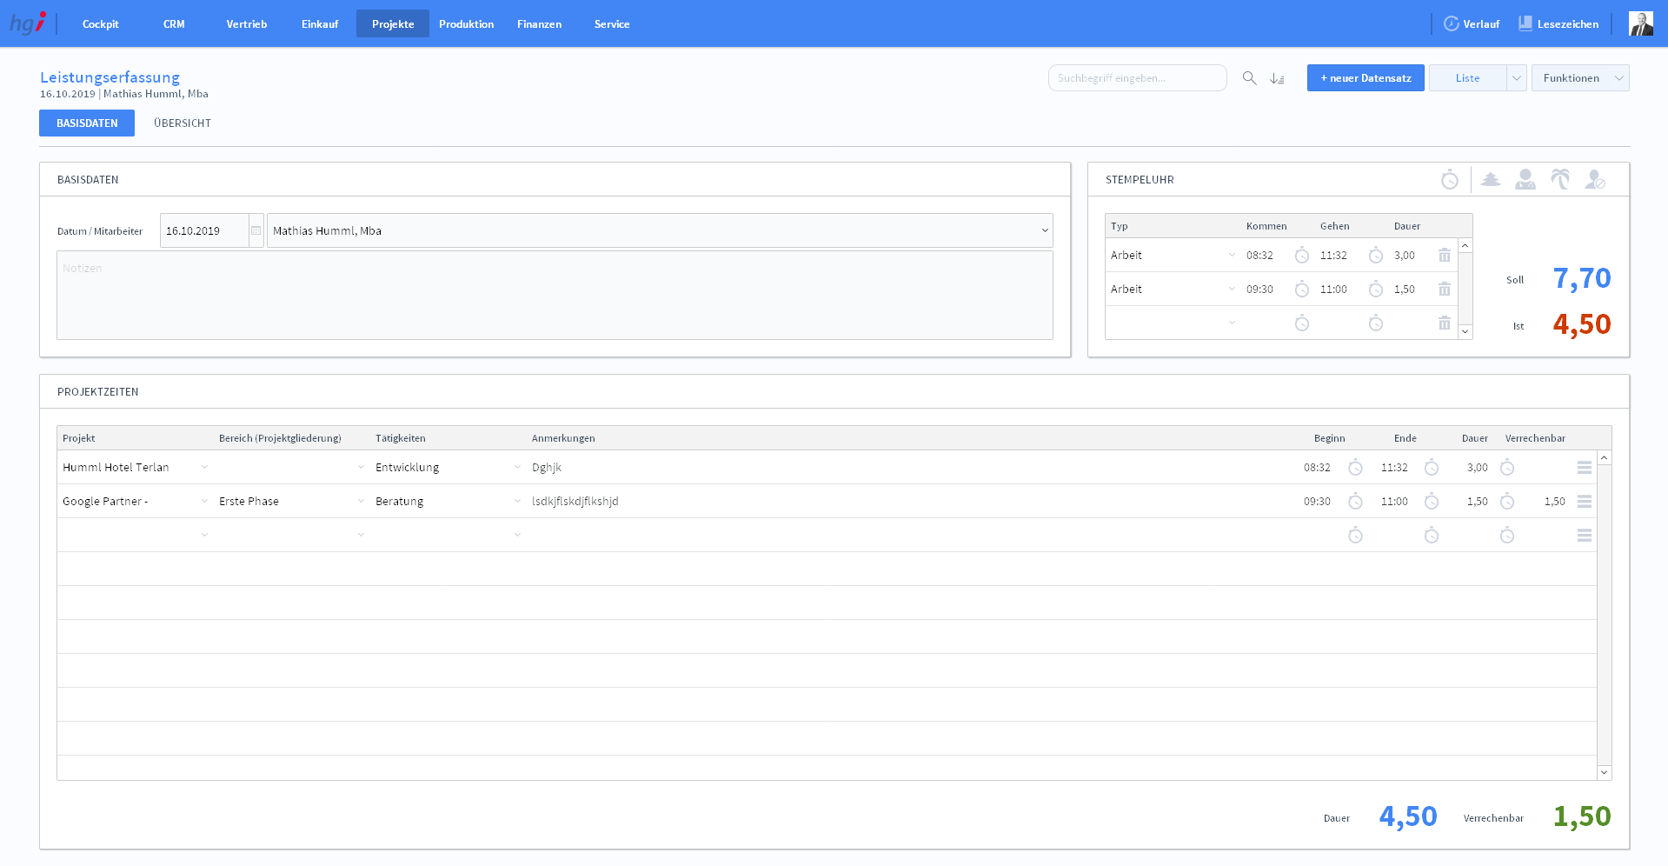Image resolution: width=1668 pixels, height=866 pixels.
Task: Expand the arrow next to Liste button
Action: coord(1516,78)
